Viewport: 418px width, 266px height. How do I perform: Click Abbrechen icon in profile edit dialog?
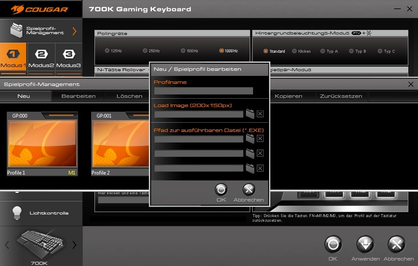point(249,189)
